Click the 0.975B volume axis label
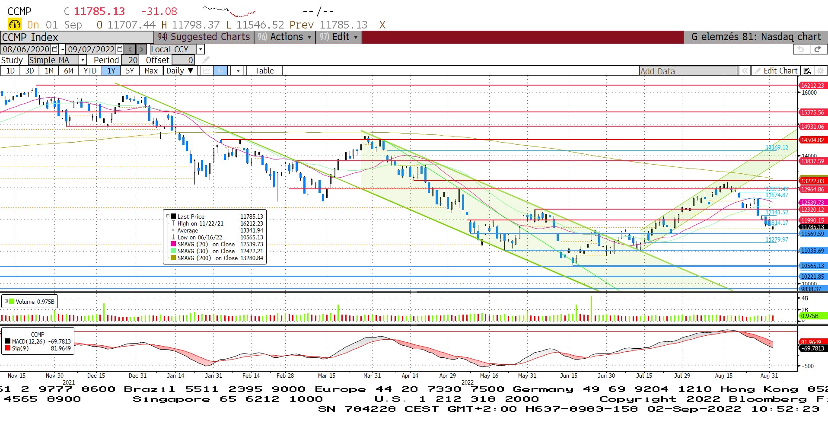The image size is (828, 433). (x=813, y=316)
